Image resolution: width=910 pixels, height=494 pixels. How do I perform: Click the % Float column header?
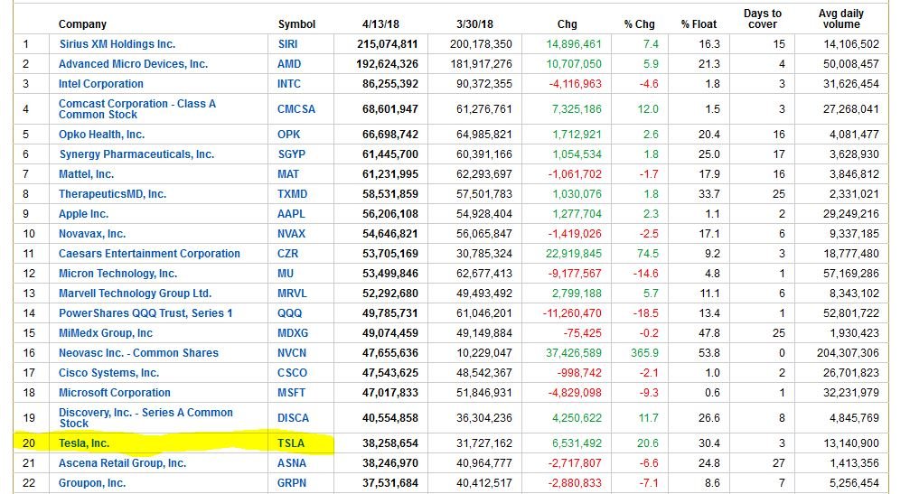[699, 24]
